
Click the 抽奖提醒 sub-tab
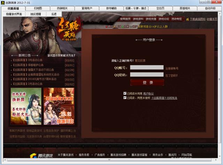tap(36, 14)
